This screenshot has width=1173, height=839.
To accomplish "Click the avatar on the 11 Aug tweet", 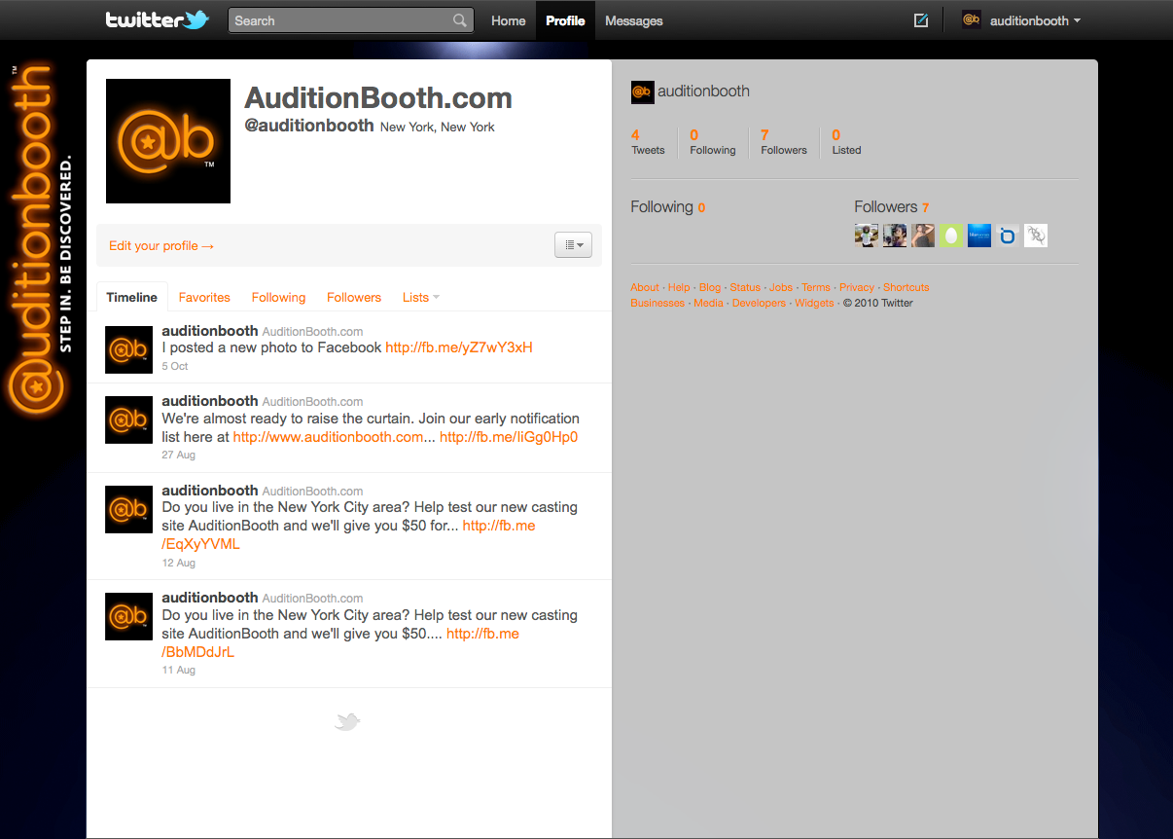I will [129, 616].
